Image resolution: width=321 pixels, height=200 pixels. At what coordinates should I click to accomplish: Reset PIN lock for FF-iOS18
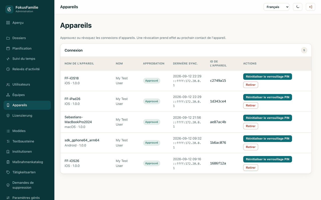(268, 77)
